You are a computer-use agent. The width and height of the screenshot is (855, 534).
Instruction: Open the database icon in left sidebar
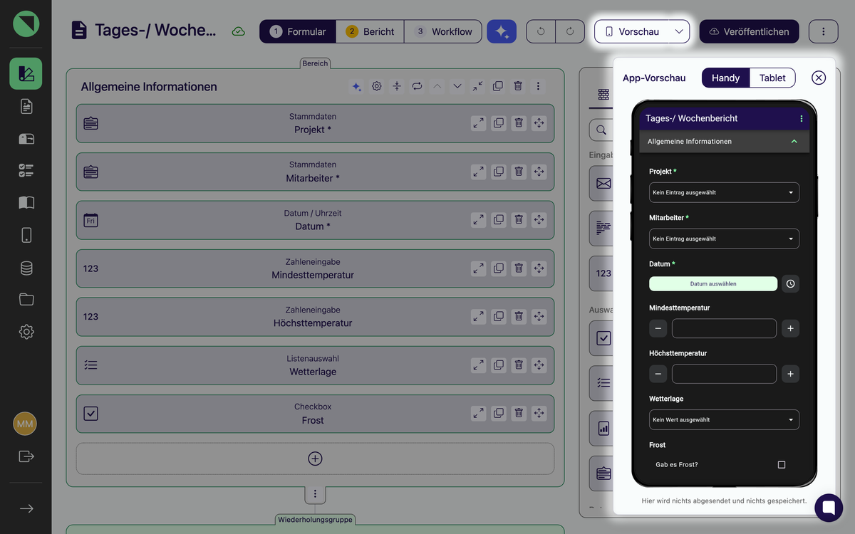click(26, 268)
